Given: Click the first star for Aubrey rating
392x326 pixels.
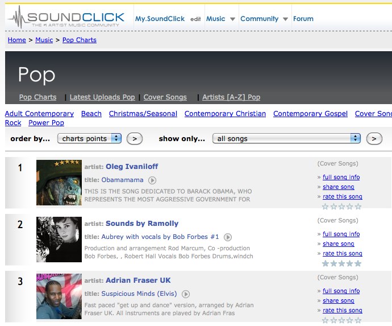Looking at the screenshot, I should coord(326,263).
